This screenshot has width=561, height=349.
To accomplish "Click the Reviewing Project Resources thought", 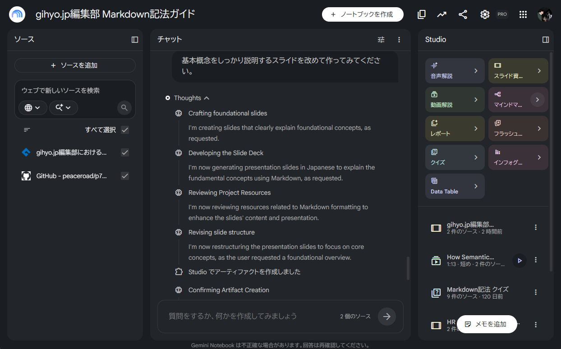I will click(x=230, y=193).
